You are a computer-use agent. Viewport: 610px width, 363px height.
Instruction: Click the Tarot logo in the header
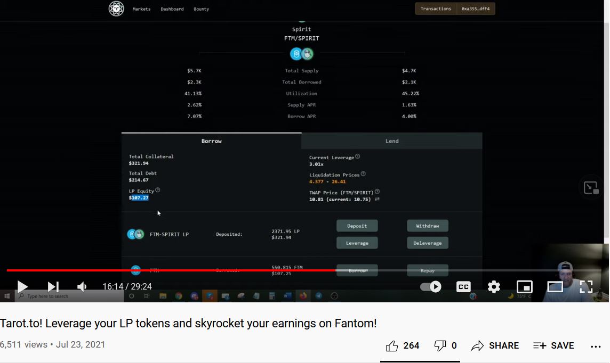116,9
